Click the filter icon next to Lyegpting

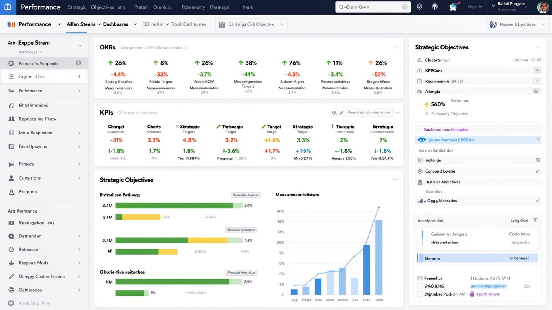pyautogui.click(x=535, y=220)
